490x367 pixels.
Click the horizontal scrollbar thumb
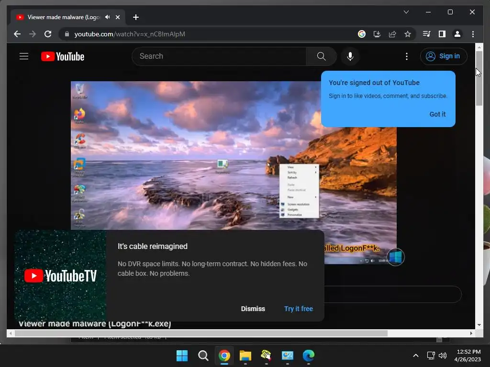click(201, 333)
